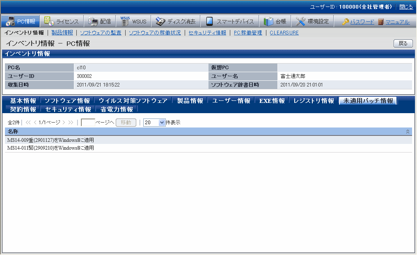Click the 移動 page move button
The height and width of the screenshot is (255, 417).
tap(126, 123)
